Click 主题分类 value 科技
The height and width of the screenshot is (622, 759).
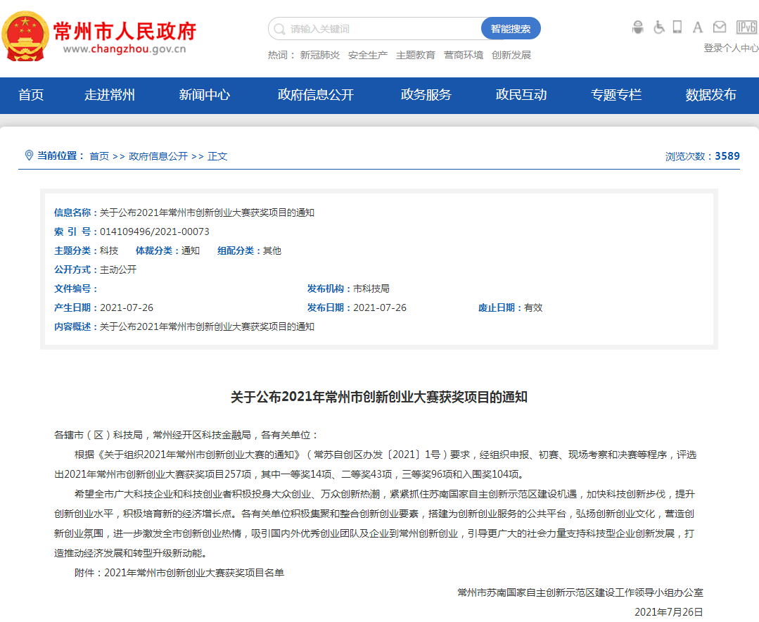click(x=109, y=250)
